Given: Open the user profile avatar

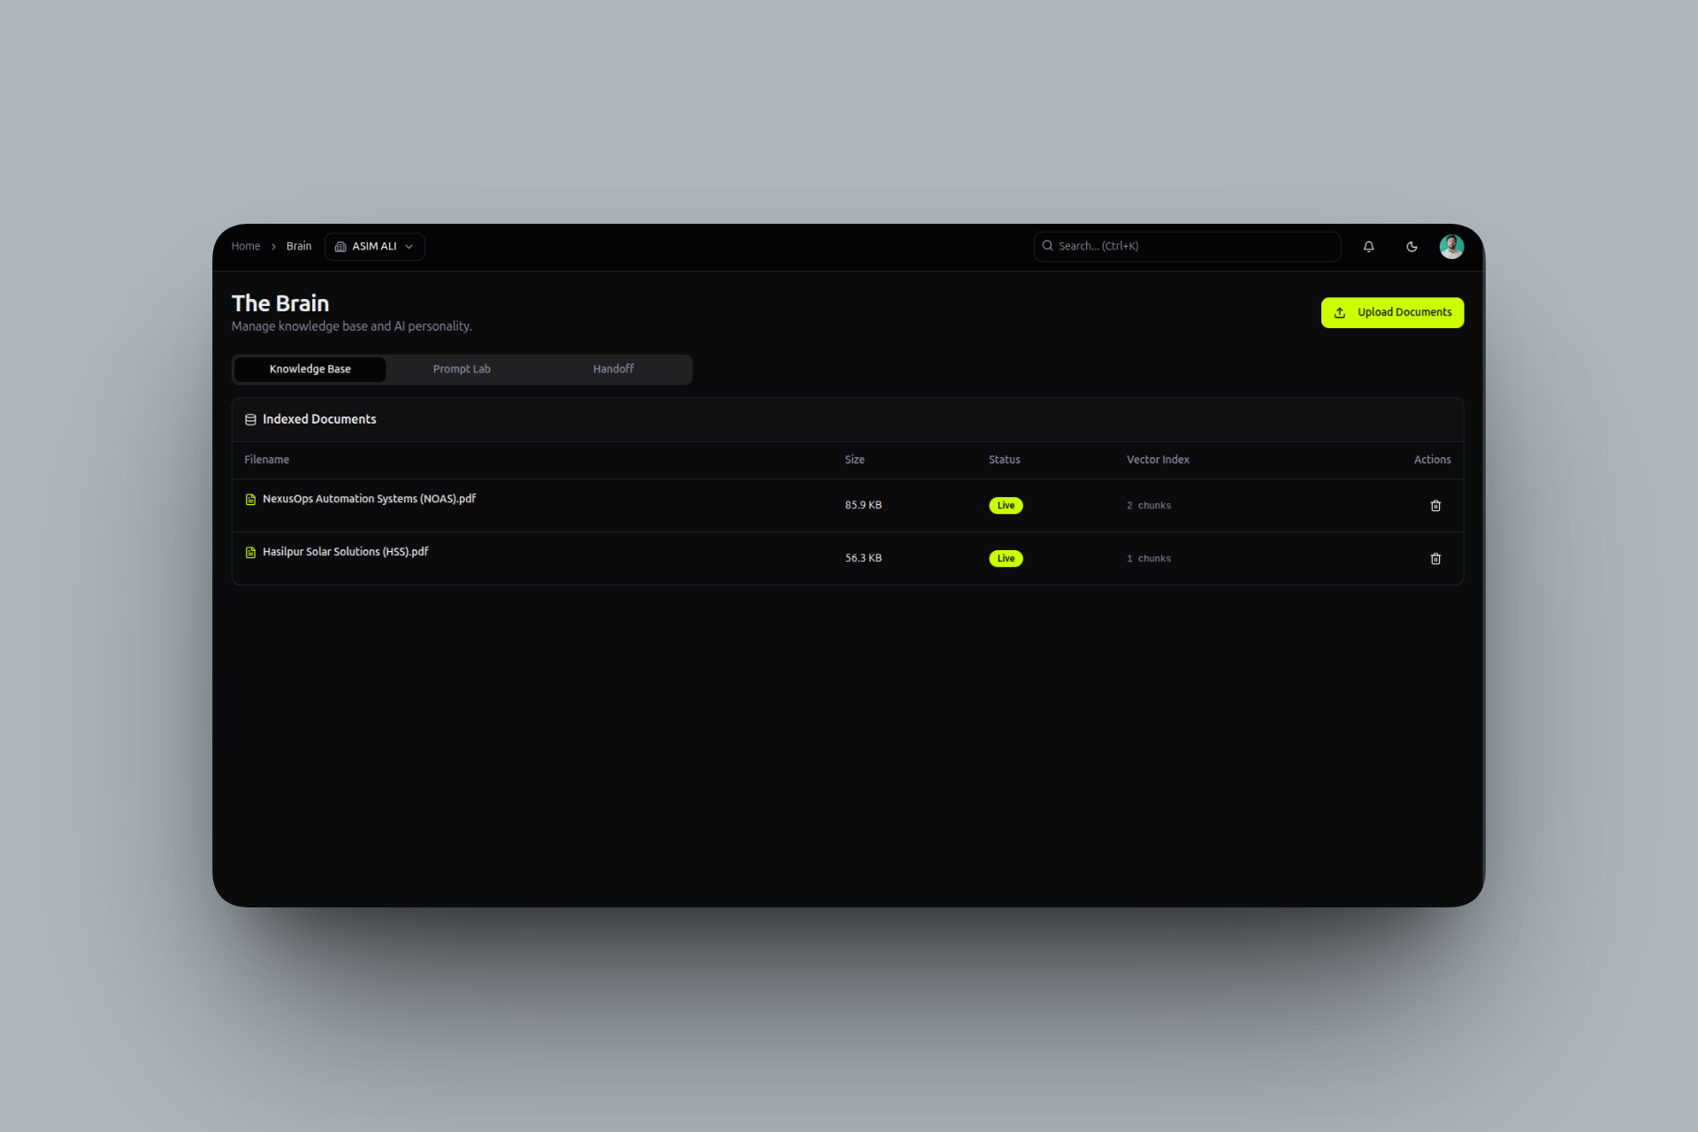Looking at the screenshot, I should pyautogui.click(x=1451, y=247).
